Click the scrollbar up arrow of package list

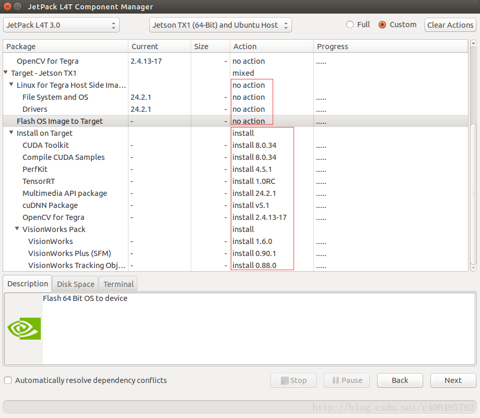473,43
